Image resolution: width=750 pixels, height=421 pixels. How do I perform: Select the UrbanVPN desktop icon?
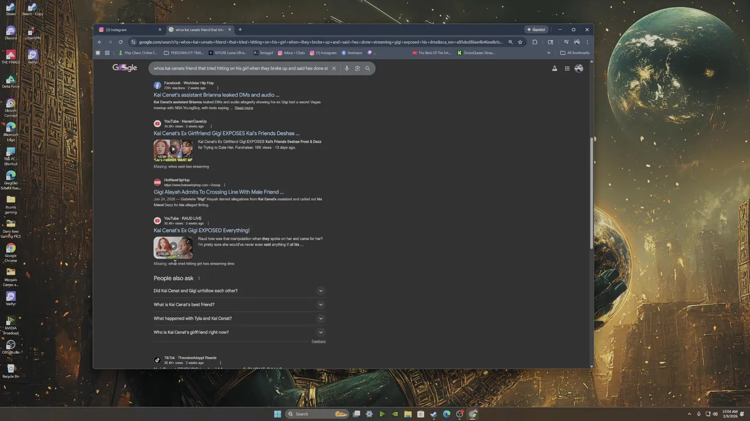33,33
